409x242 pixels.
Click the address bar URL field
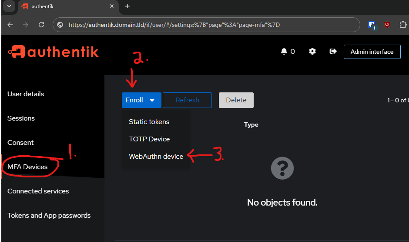[x=206, y=25]
